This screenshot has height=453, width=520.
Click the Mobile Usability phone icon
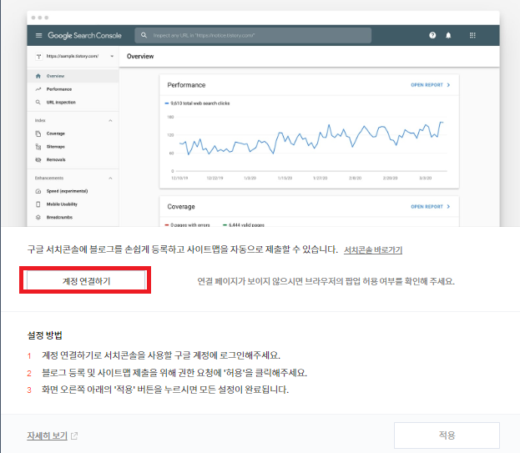[38, 204]
